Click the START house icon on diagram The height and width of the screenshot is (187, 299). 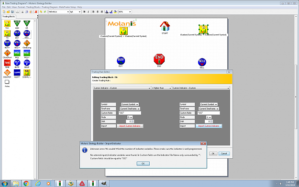[x=165, y=26]
